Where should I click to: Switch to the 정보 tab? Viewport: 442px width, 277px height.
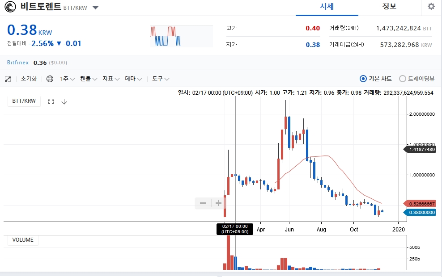pos(389,6)
